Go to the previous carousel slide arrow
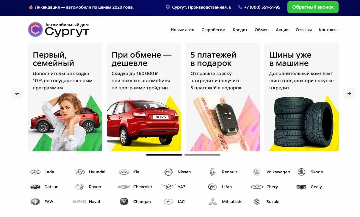Viewport: 360px width, 217px height. tap(17, 94)
